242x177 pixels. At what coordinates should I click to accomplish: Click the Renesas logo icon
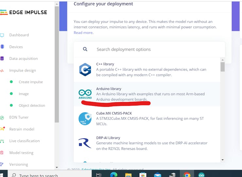85,143
